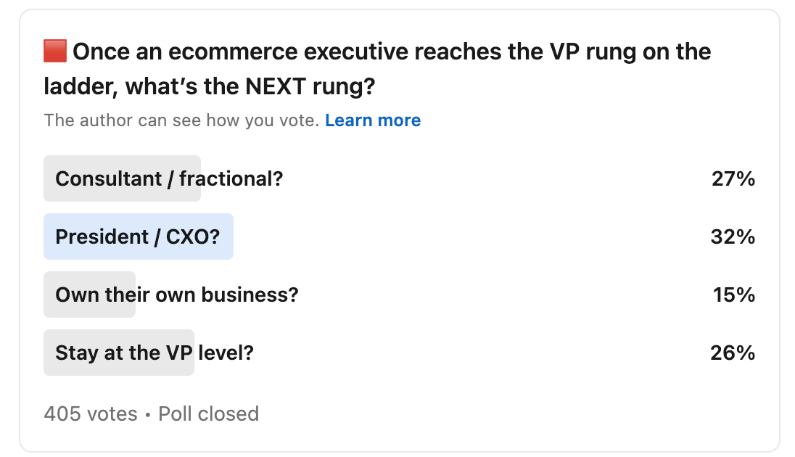This screenshot has height=457, width=795.
Task: Click the 15% result percentage
Action: pos(733,295)
